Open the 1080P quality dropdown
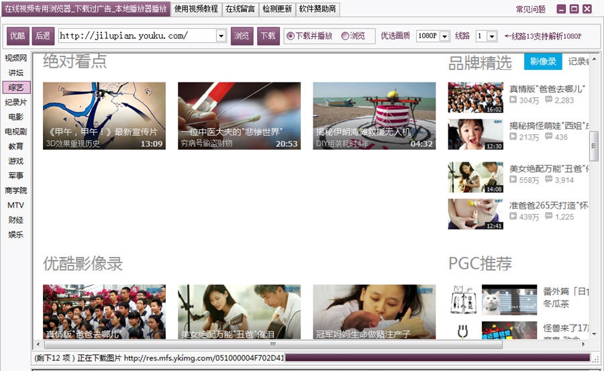The image size is (604, 371). pyautogui.click(x=444, y=36)
